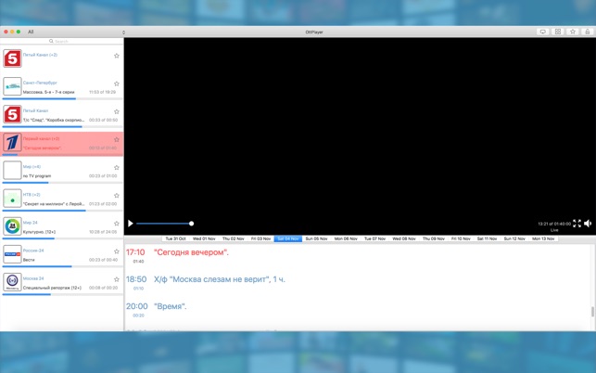Select the Thu 02 Nov date tab
This screenshot has width=596, height=373.
point(233,238)
